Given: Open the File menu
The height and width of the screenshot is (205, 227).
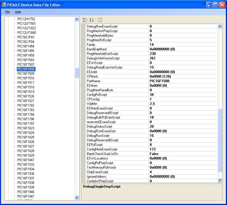Looking at the screenshot, I should 7,12.
